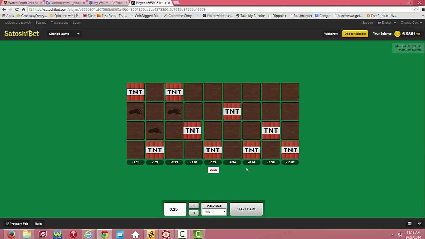The width and height of the screenshot is (425, 239).
Task: Open the keyboard shortcuts icon in footer
Action: pos(409,223)
